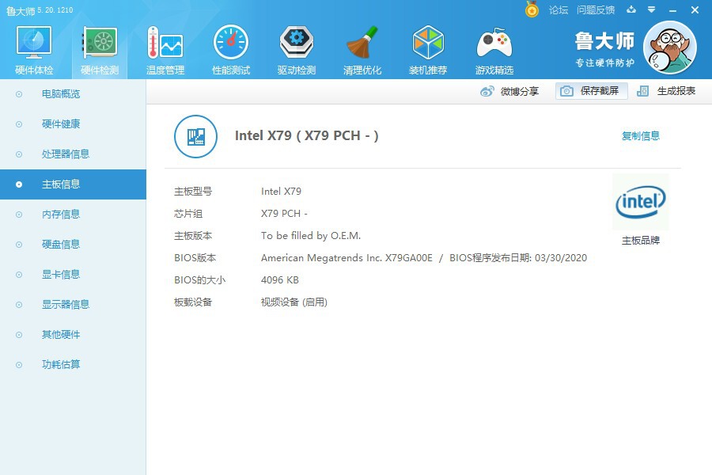This screenshot has width=712, height=475.
Task: Click 生成报表 generate report button
Action: click(666, 91)
